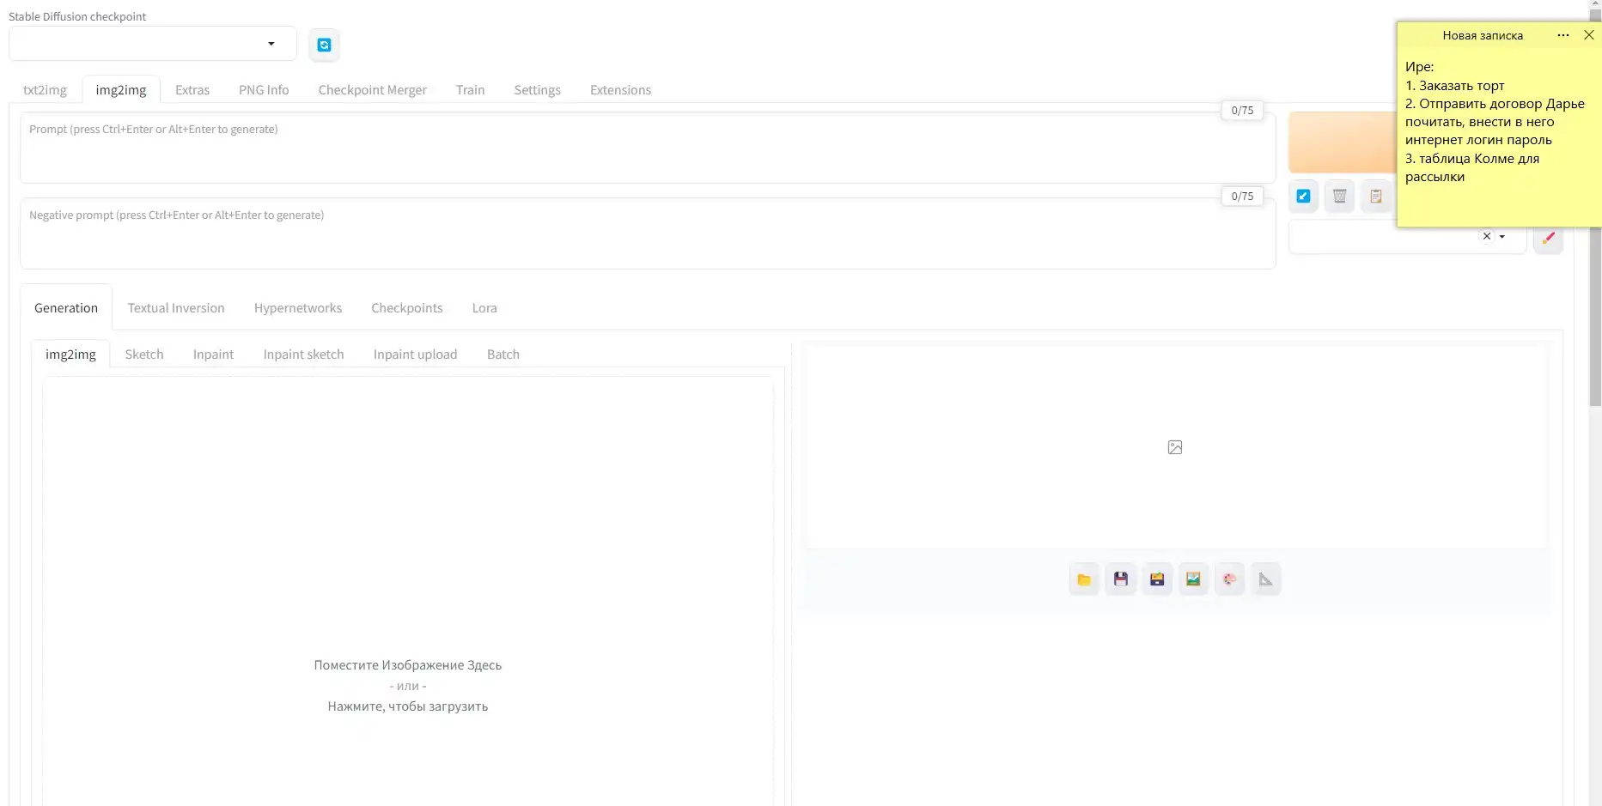The image size is (1602, 806).
Task: Read generation parameters with the blue arrow icon
Action: point(1303,196)
